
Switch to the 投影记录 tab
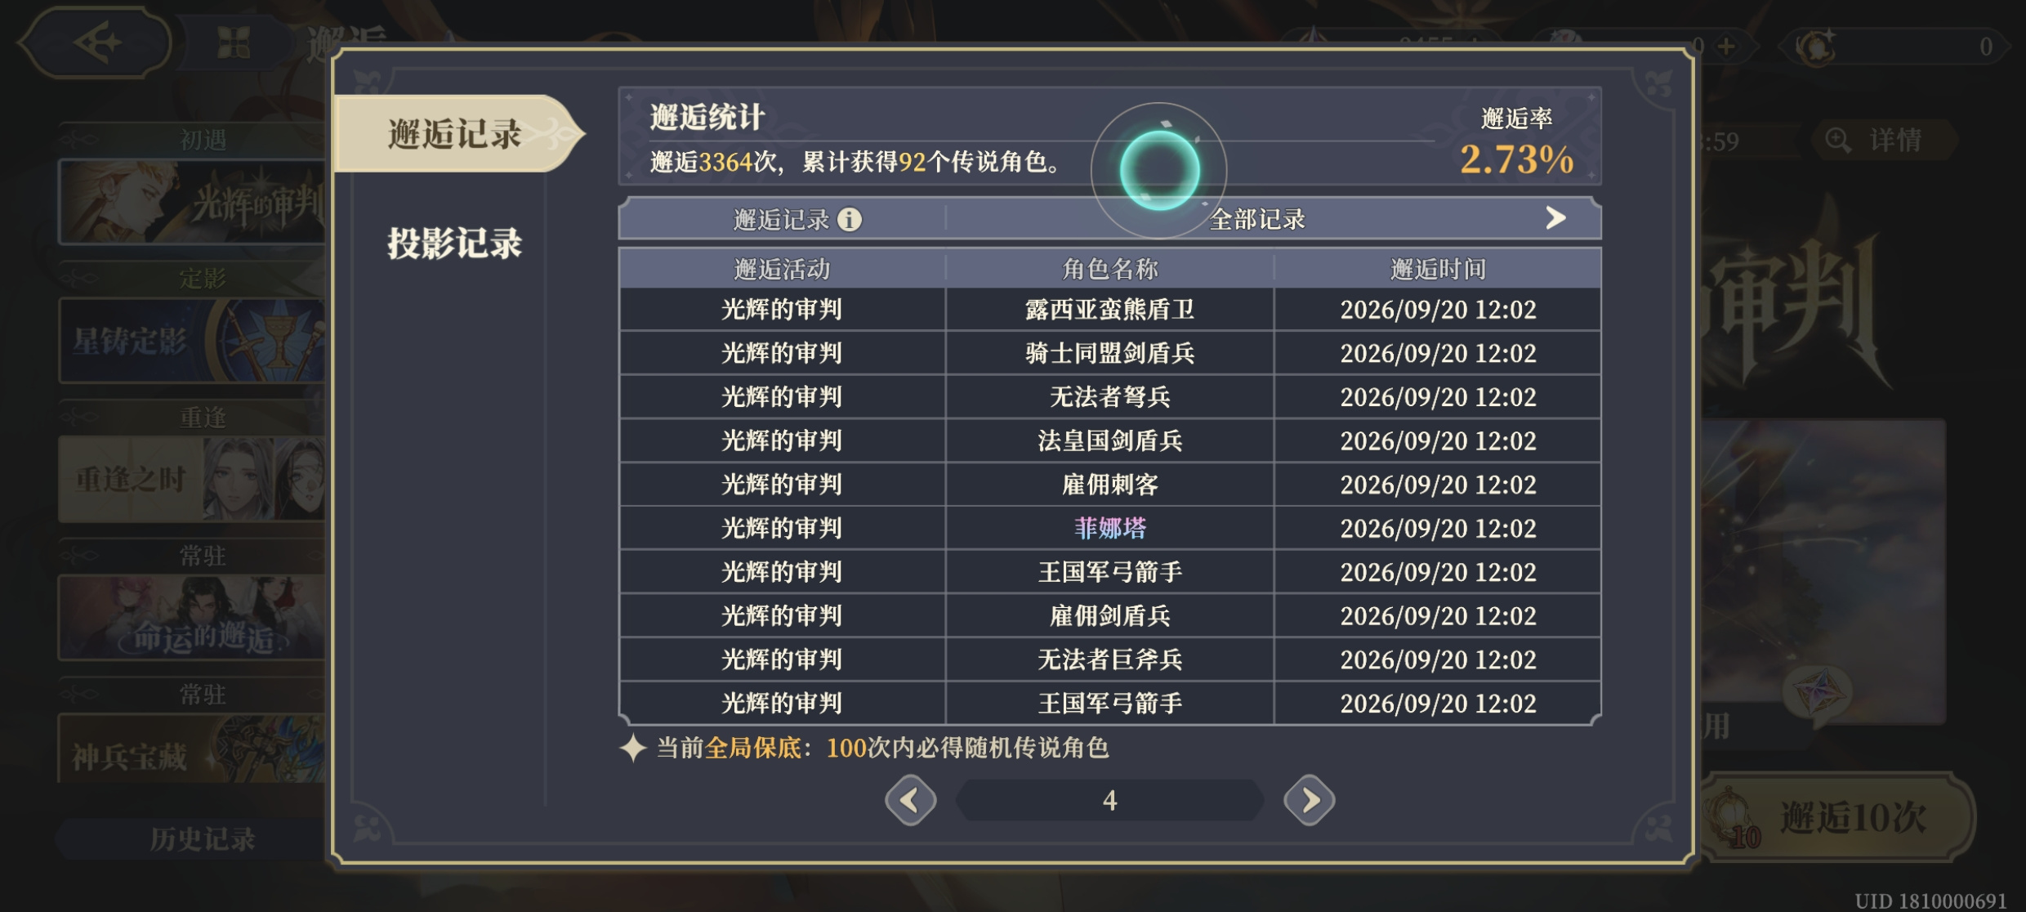coord(454,243)
